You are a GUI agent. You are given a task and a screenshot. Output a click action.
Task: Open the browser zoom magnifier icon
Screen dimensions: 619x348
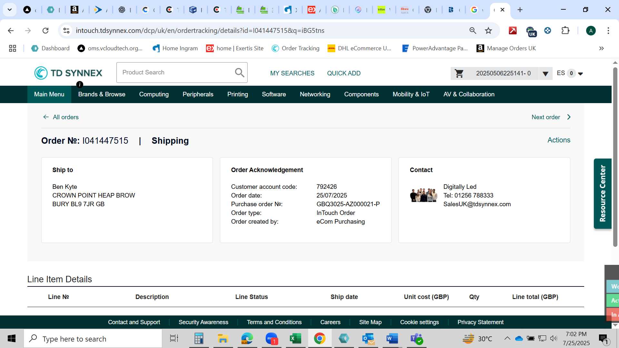pos(473,31)
